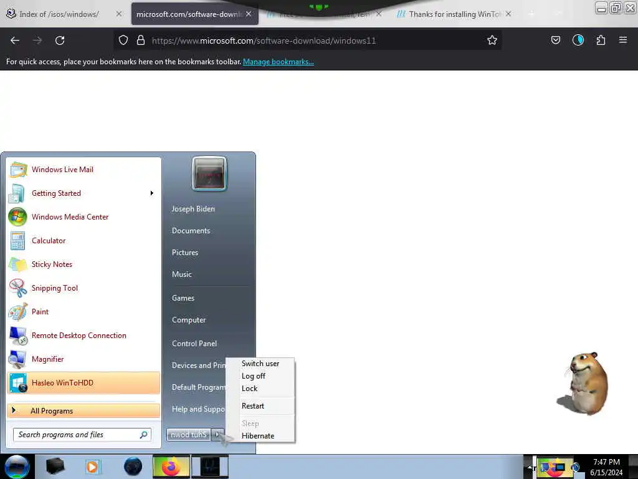
Task: Open Help and Support
Action: coord(198,409)
